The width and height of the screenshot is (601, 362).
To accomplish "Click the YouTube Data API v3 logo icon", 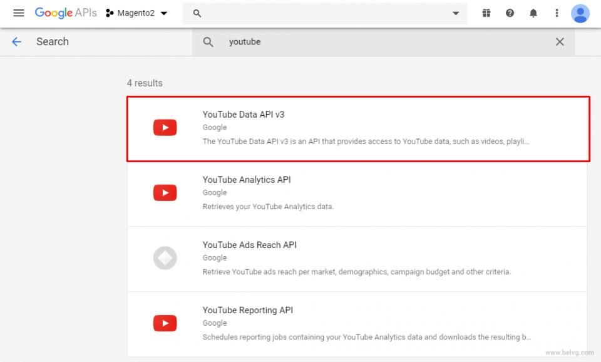I will [x=165, y=127].
